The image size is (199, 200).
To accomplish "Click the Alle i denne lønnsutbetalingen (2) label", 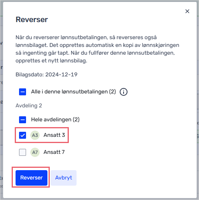I will click(73, 92).
